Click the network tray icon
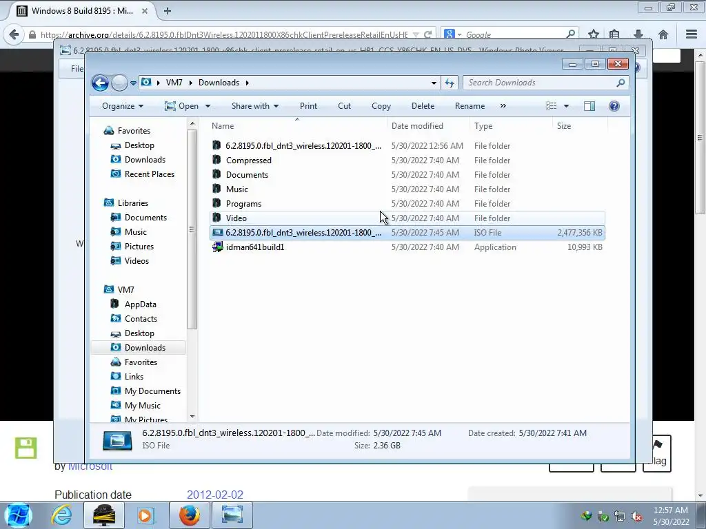The height and width of the screenshot is (529, 706). (x=620, y=517)
